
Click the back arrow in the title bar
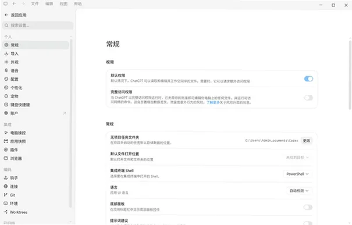[x=14, y=4]
